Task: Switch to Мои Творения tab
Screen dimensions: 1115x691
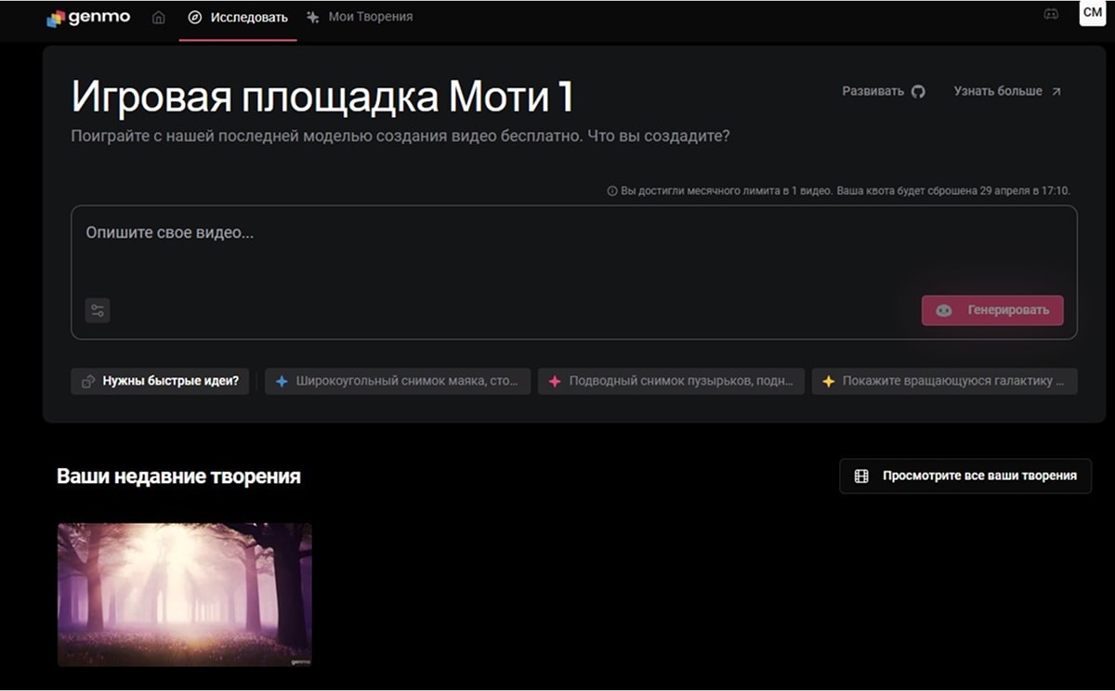Action: (360, 17)
